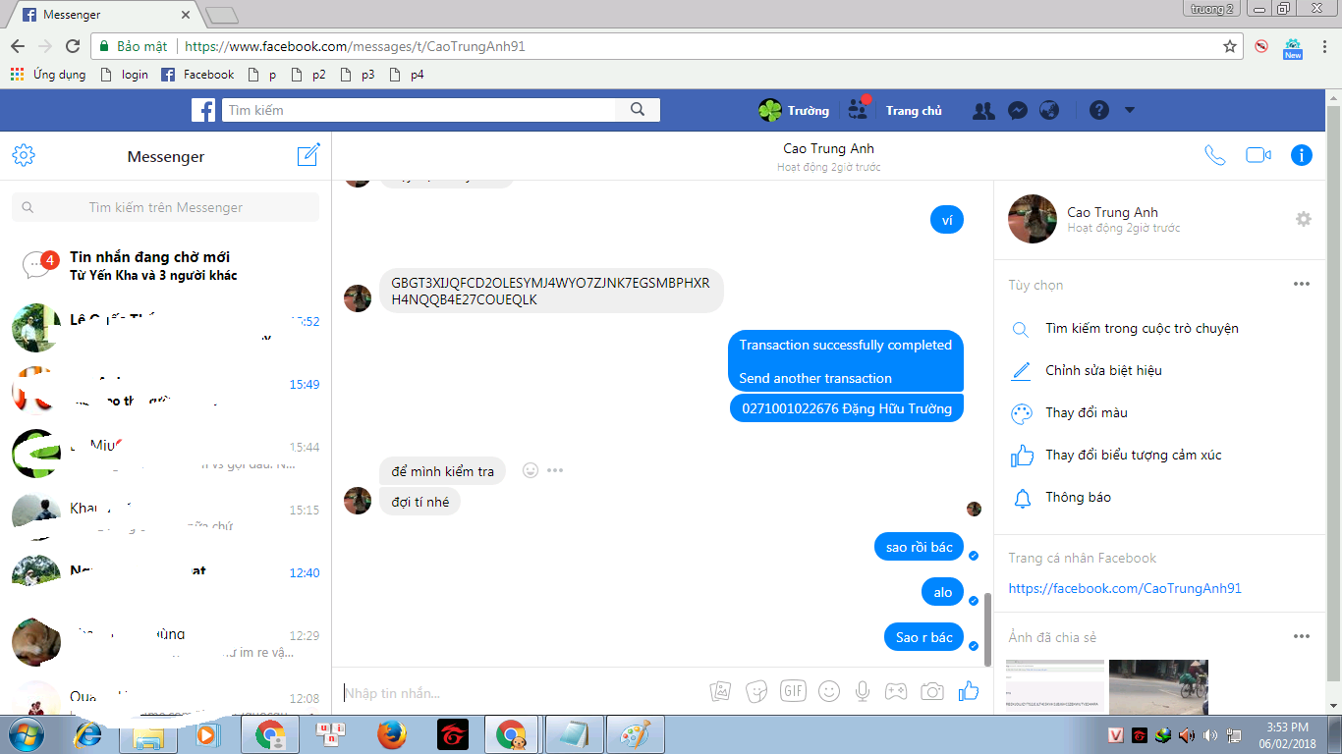Expand the account dropdown arrow in top bar

(x=1130, y=110)
